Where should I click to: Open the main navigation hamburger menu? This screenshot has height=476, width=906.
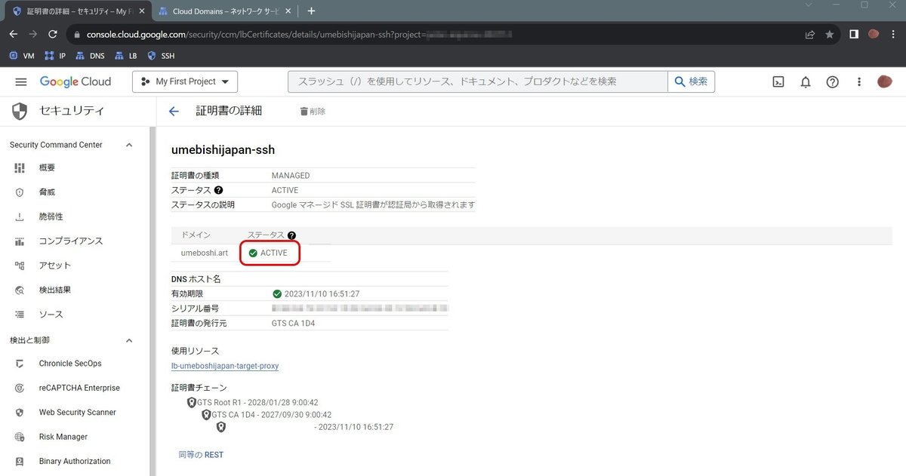point(20,81)
